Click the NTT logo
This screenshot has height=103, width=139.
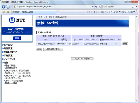click(x=17, y=20)
